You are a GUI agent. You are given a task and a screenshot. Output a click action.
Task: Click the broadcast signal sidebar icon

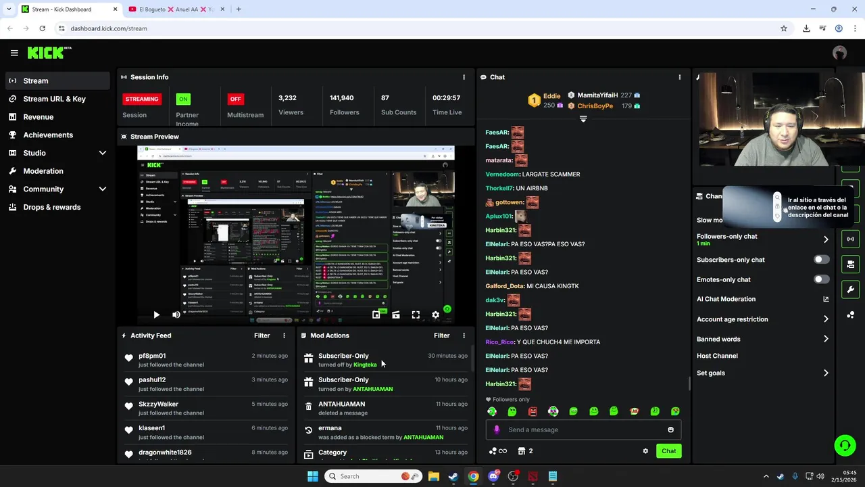pos(850,239)
